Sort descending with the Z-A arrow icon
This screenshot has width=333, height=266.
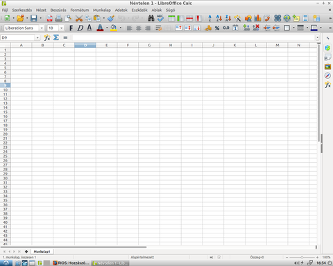pos(228,18)
